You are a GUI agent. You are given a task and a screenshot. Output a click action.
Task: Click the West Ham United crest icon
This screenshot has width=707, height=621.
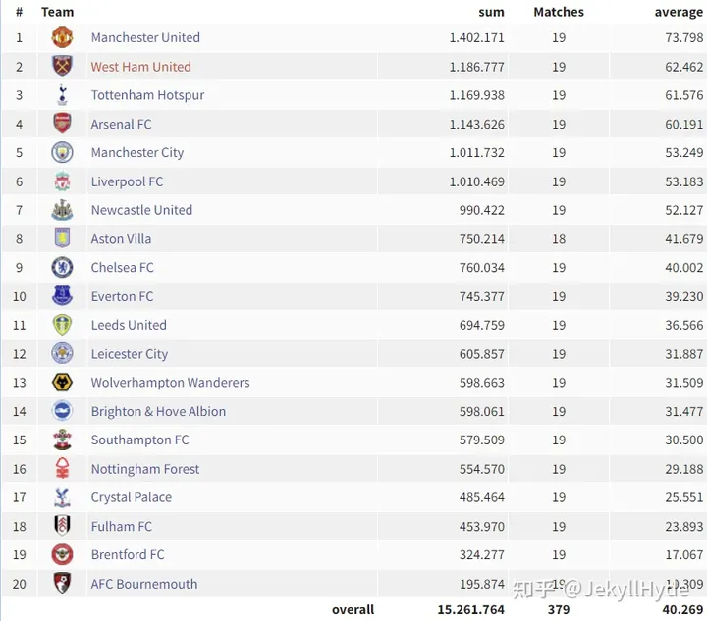(62, 67)
